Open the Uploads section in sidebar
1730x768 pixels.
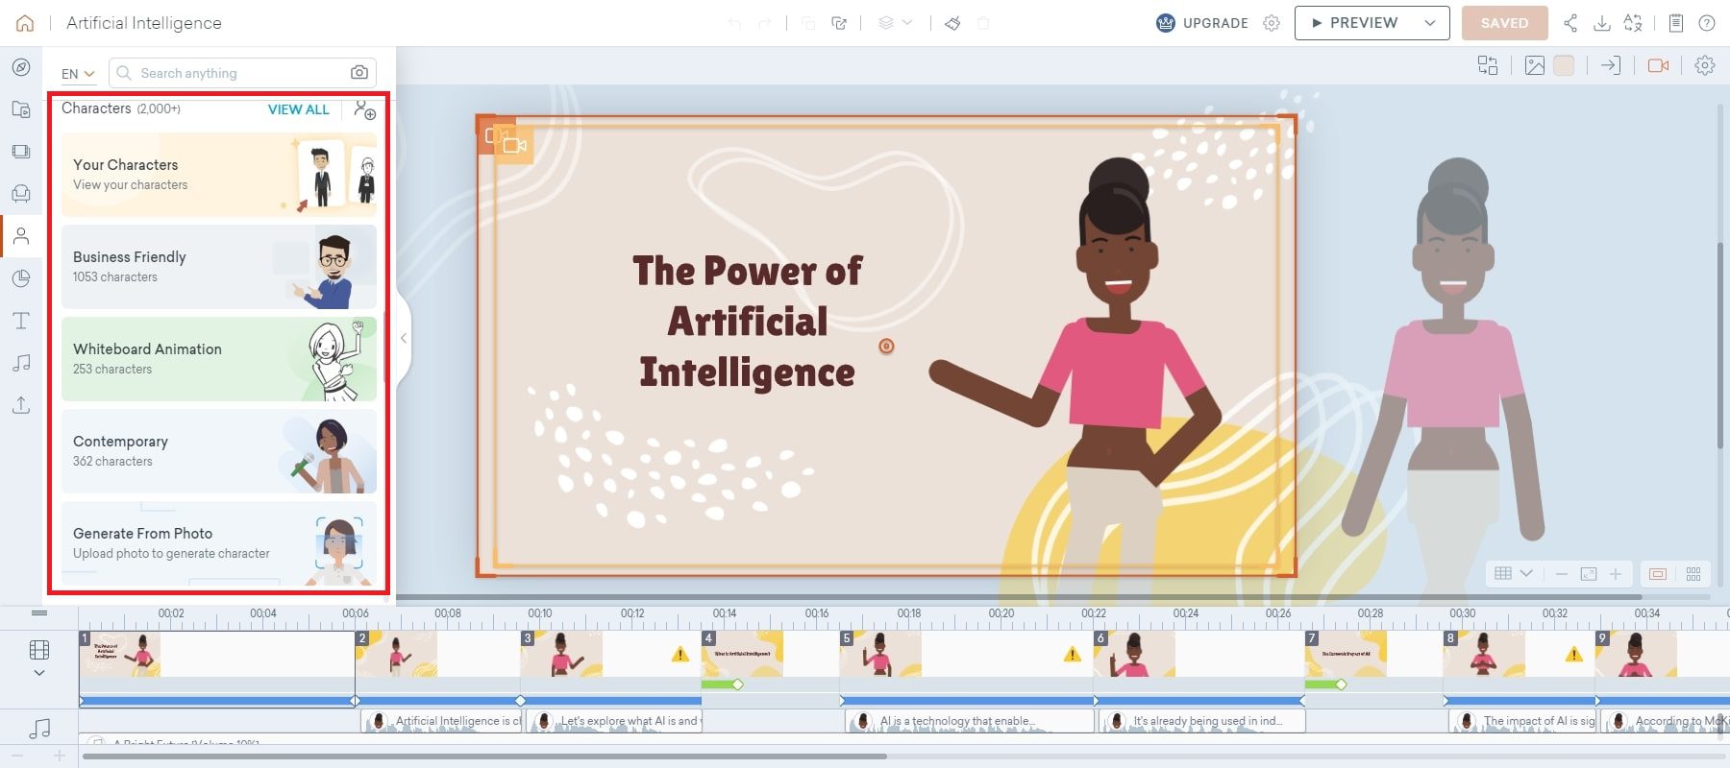point(21,405)
